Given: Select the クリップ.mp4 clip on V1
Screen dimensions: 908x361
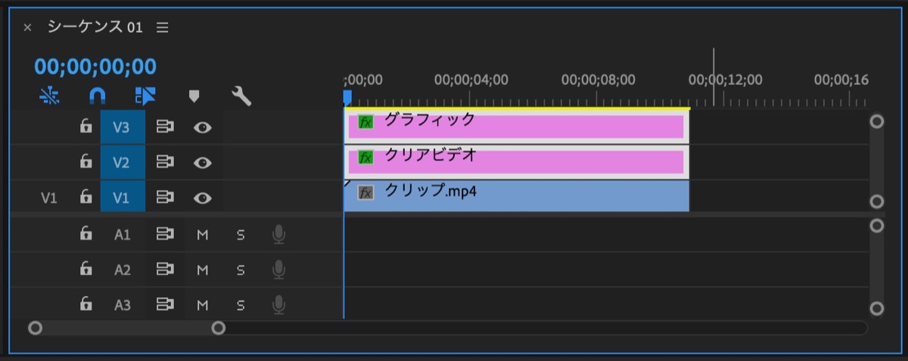Looking at the screenshot, I should click(x=517, y=197).
